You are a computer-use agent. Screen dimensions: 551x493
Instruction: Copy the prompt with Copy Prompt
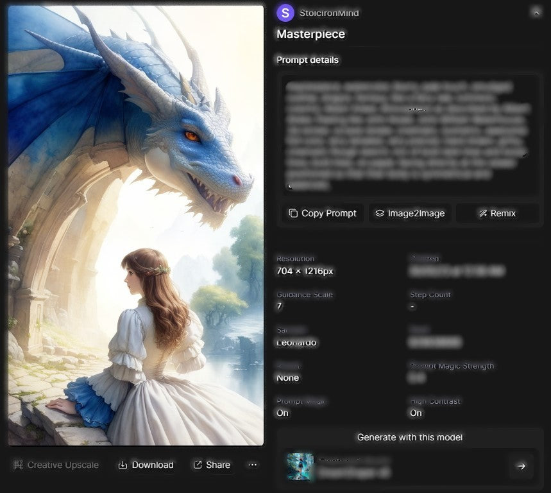pyautogui.click(x=323, y=213)
